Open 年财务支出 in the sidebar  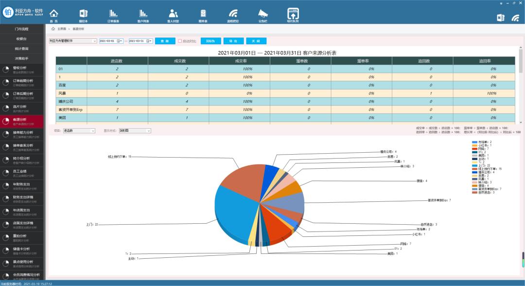point(22,186)
